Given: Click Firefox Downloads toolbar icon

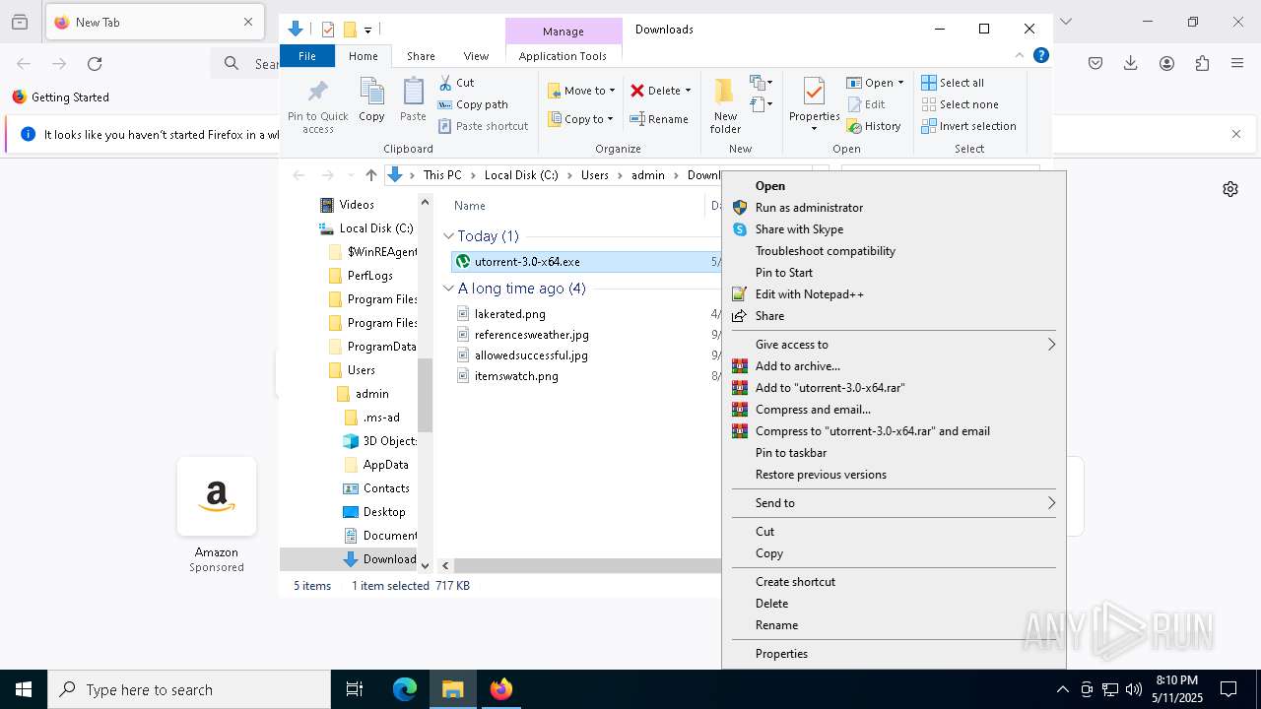Looking at the screenshot, I should tap(1131, 63).
